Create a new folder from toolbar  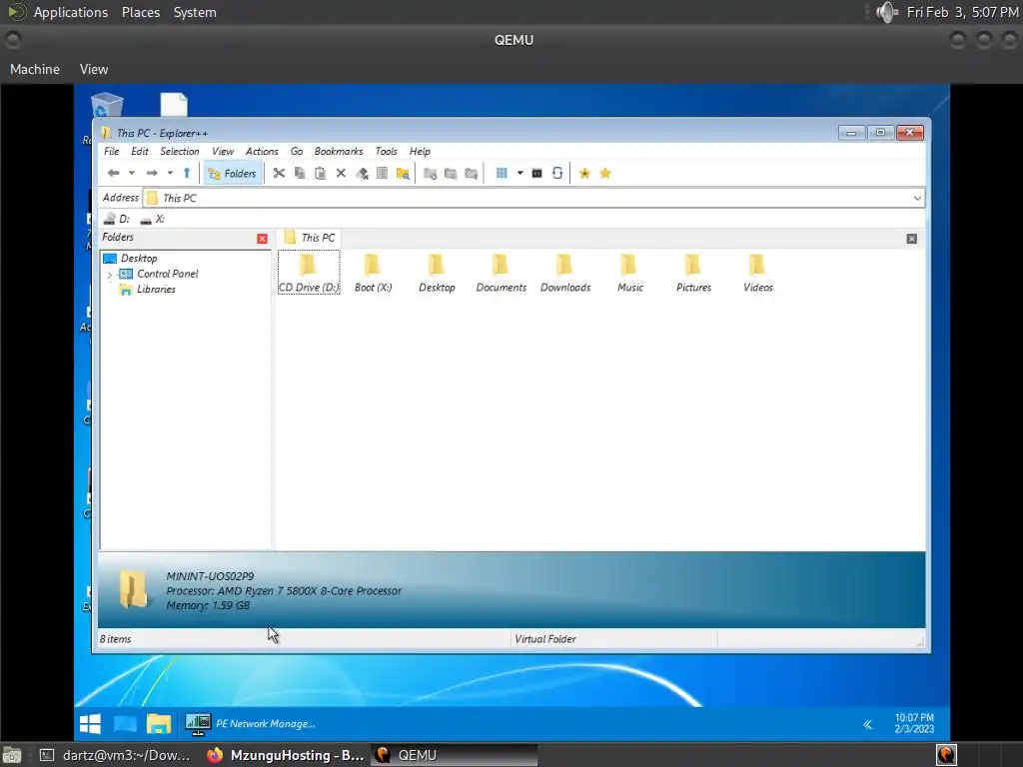pos(430,174)
